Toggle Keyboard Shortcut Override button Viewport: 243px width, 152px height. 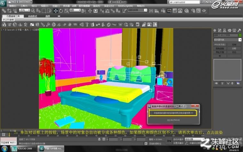[x=96, y=11]
